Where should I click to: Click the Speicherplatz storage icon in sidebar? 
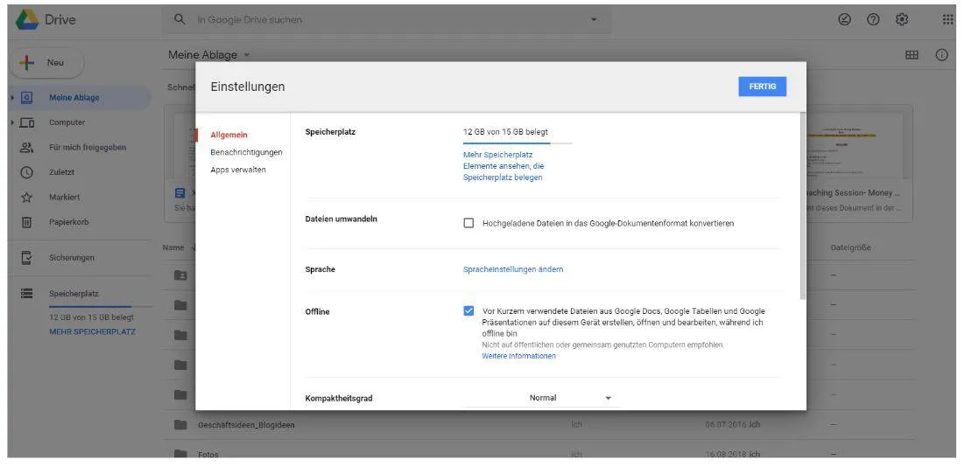tap(26, 294)
